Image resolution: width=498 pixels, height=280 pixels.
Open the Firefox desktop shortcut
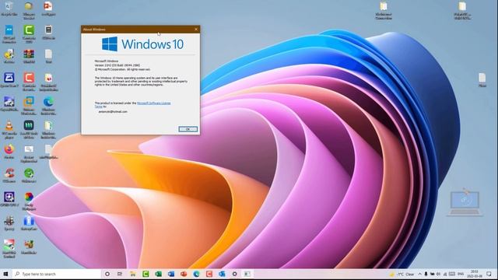(9, 151)
